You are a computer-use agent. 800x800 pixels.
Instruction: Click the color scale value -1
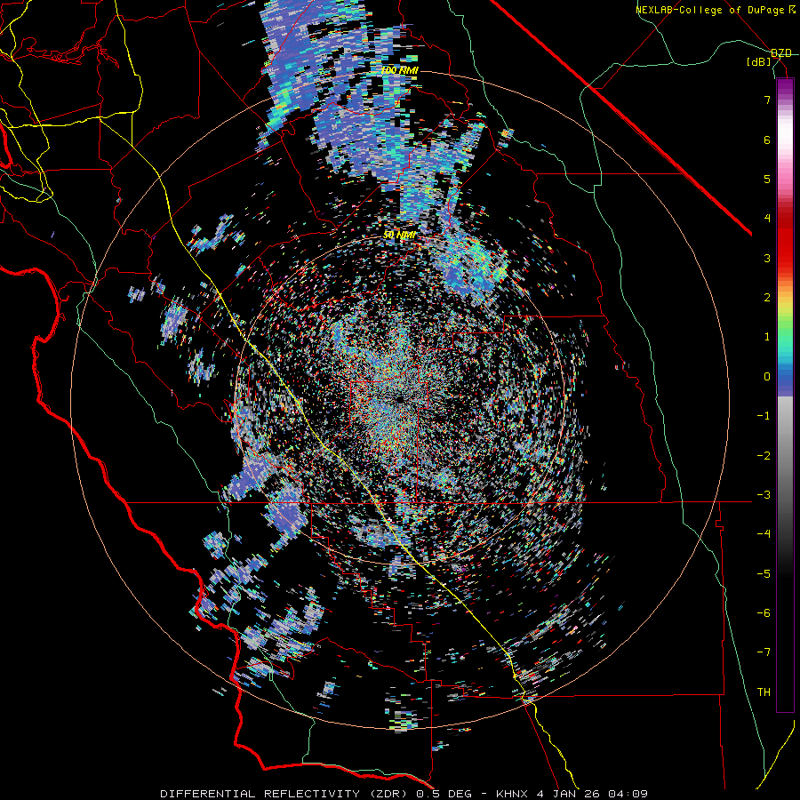point(764,416)
